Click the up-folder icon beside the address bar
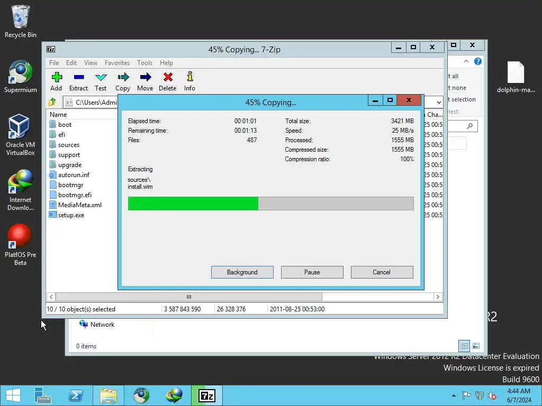This screenshot has height=406, width=542. click(x=52, y=102)
